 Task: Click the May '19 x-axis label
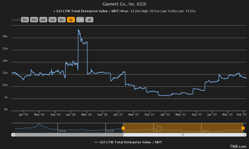coord(39,114)
